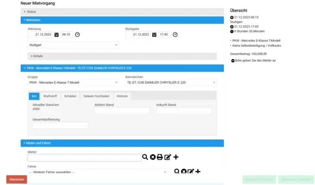Open the Abholung date calendar picker
The width and height of the screenshot is (315, 185).
56,35
